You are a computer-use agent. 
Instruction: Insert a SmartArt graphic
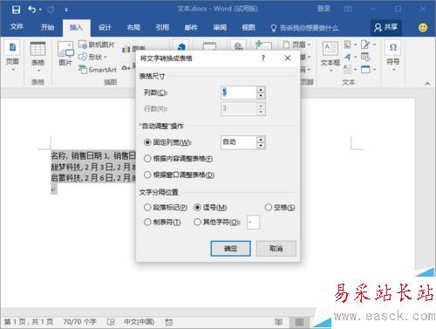(x=98, y=70)
